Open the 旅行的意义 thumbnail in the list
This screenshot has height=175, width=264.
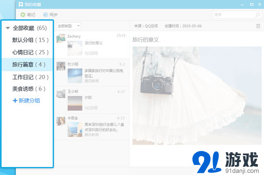(x=75, y=48)
